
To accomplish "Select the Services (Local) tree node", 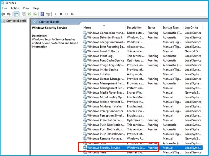I will click(14, 21).
